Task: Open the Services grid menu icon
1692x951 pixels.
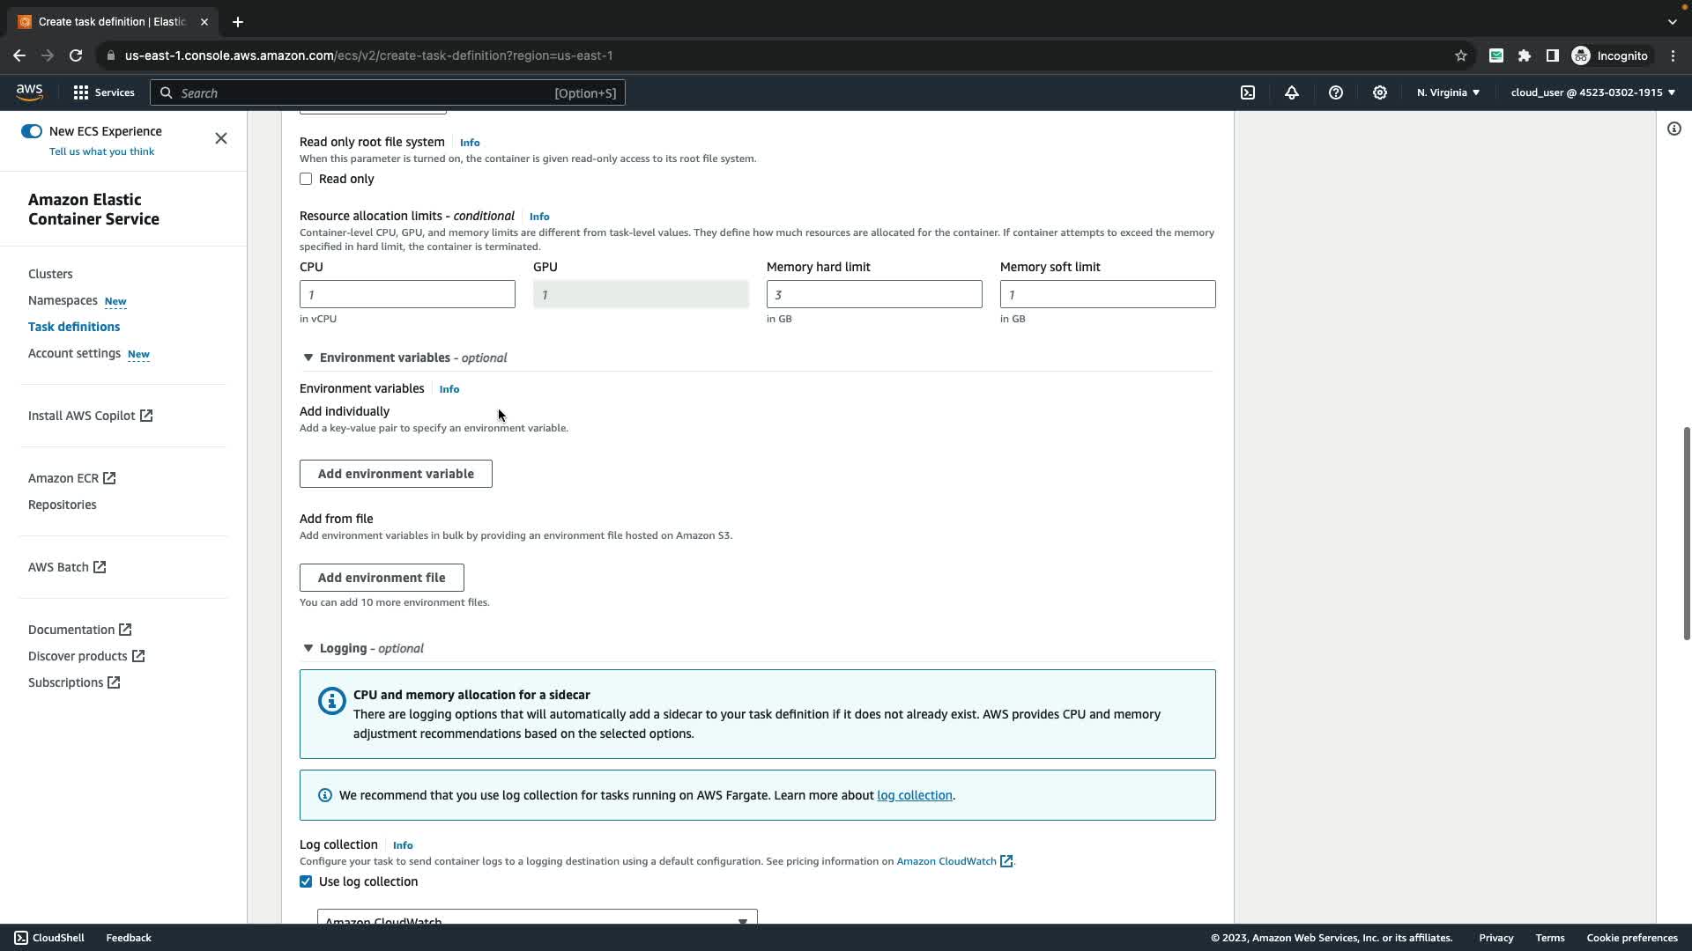Action: pos(81,92)
